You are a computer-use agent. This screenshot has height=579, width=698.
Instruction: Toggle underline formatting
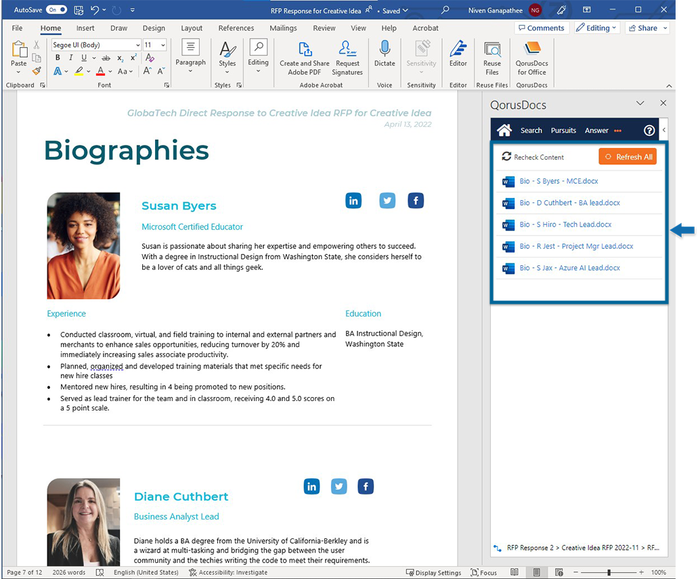pos(84,57)
